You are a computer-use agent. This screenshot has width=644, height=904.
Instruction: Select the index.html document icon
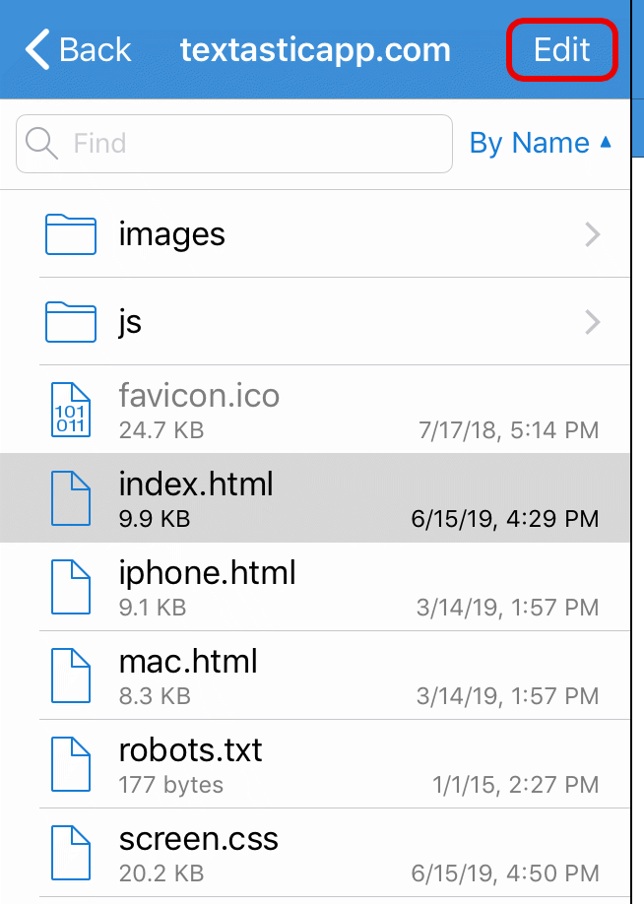click(x=71, y=498)
